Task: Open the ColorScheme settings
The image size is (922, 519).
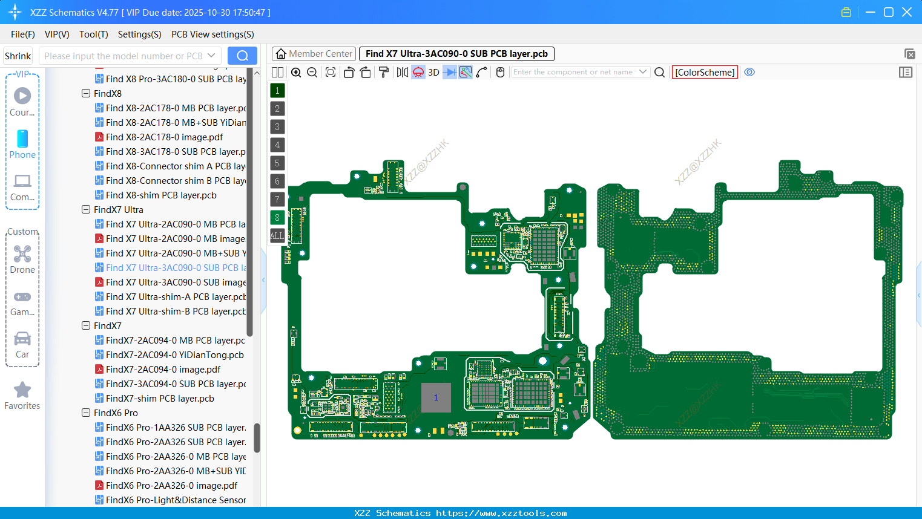Action: [x=705, y=72]
